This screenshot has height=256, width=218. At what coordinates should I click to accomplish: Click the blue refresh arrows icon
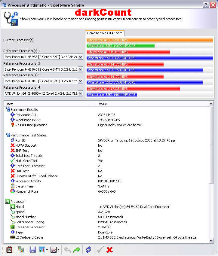(88, 250)
